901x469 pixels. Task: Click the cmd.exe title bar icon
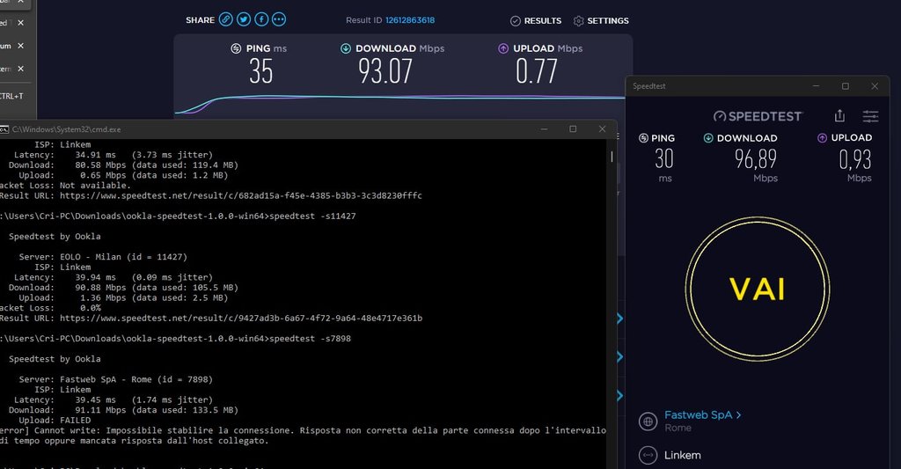[x=4, y=129]
